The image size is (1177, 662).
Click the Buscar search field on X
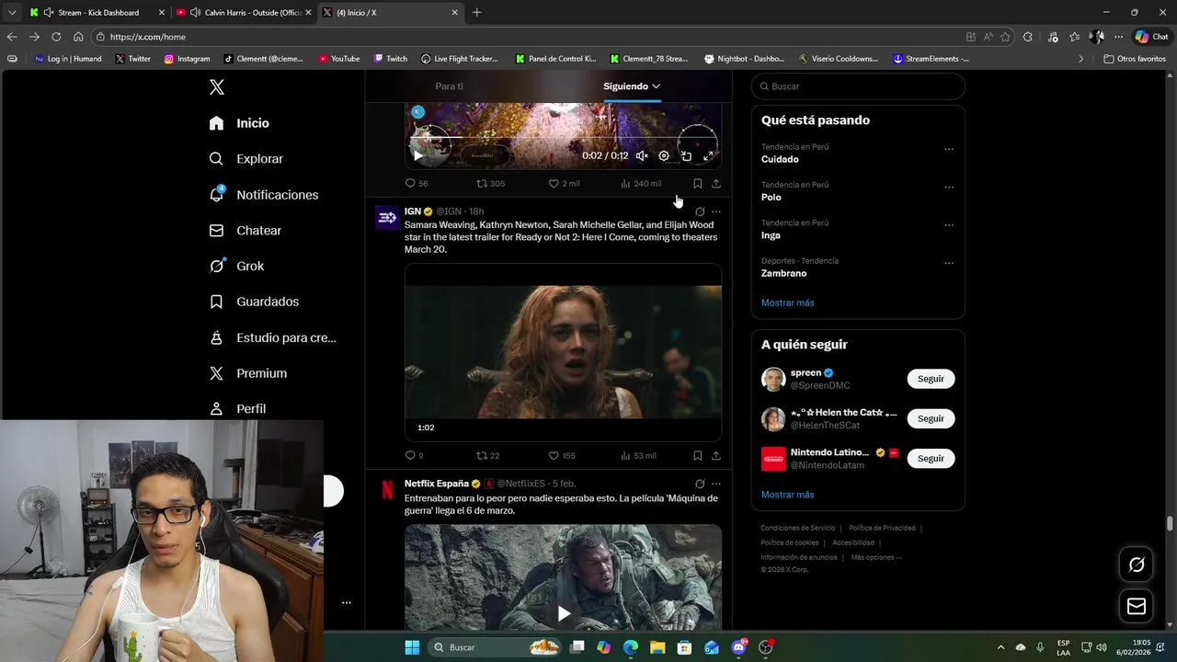tap(858, 86)
